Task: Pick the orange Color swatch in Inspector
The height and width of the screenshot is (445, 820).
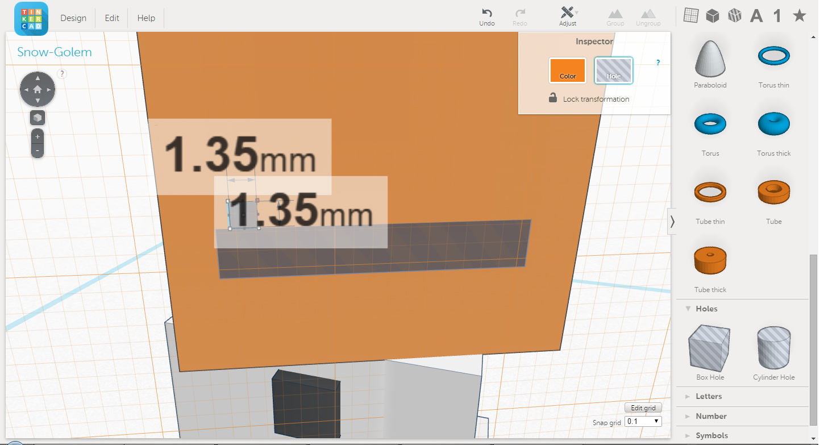Action: pos(568,70)
